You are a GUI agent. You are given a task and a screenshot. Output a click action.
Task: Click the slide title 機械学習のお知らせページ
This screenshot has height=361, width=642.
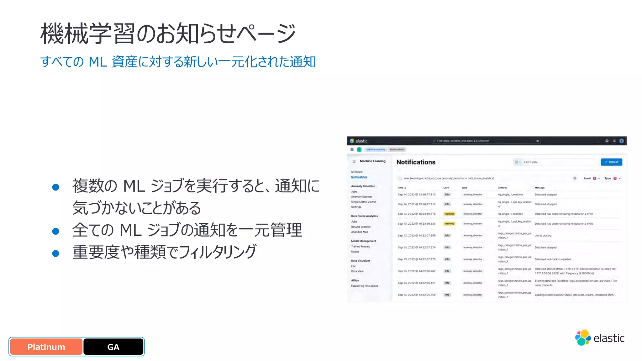[x=168, y=33]
